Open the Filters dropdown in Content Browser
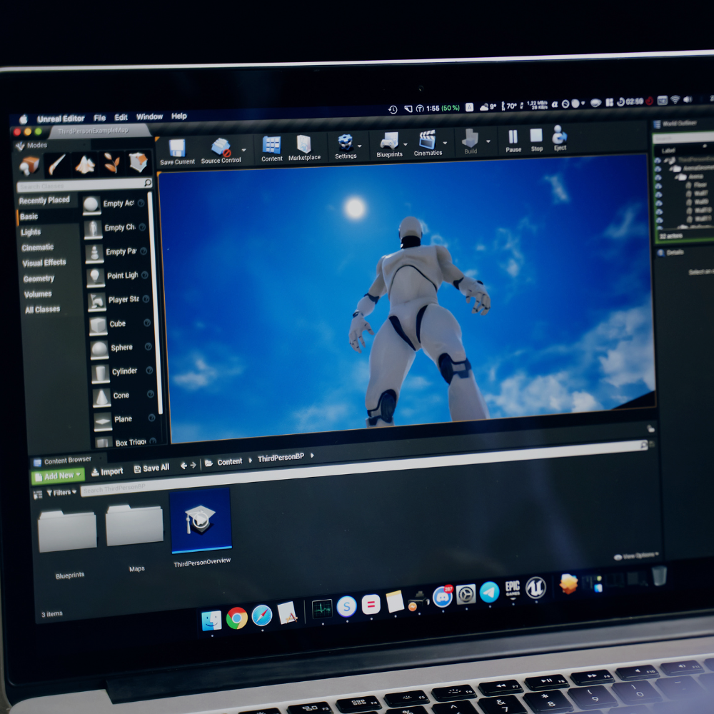 click(61, 493)
